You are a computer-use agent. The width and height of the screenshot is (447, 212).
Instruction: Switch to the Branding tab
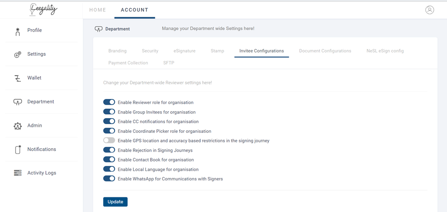point(117,51)
